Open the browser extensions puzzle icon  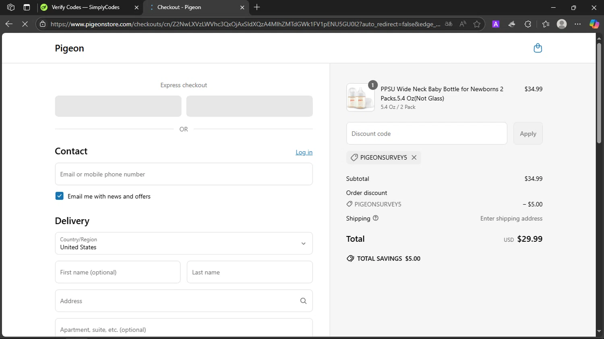pyautogui.click(x=528, y=24)
